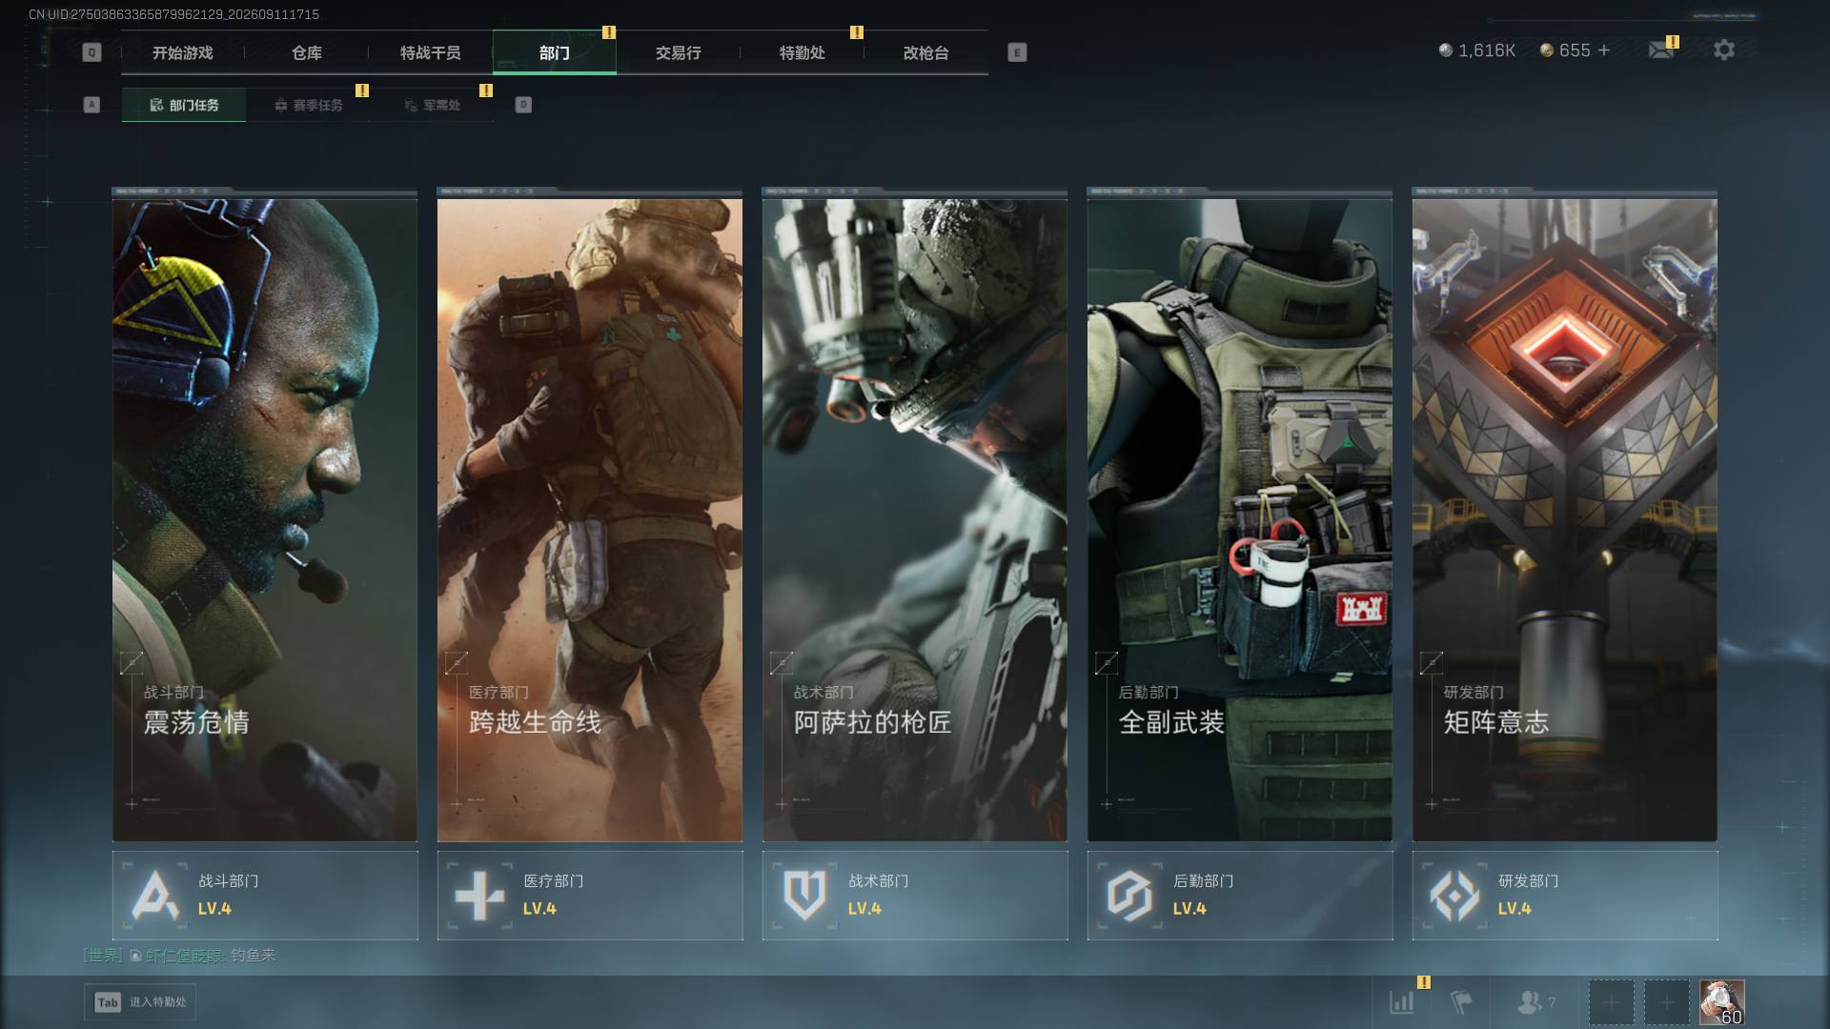Viewport: 1830px width, 1029px height.
Task: Click the 医疗部门 cross emblem icon
Action: 479,896
